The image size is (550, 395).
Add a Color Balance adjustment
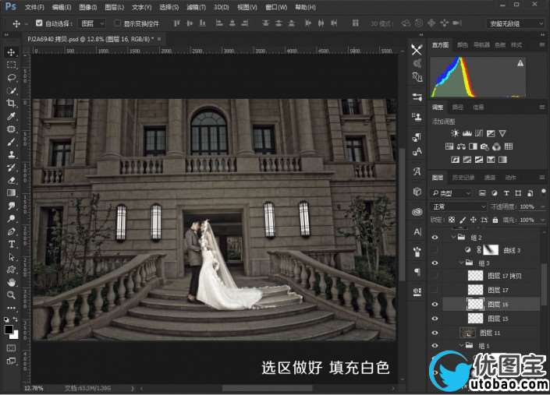[461, 146]
